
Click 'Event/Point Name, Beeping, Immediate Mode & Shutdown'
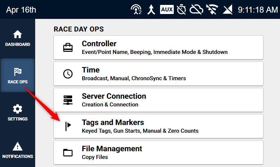155,52
